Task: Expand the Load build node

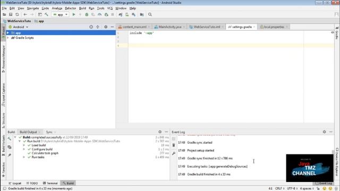Action: [x=24, y=145]
